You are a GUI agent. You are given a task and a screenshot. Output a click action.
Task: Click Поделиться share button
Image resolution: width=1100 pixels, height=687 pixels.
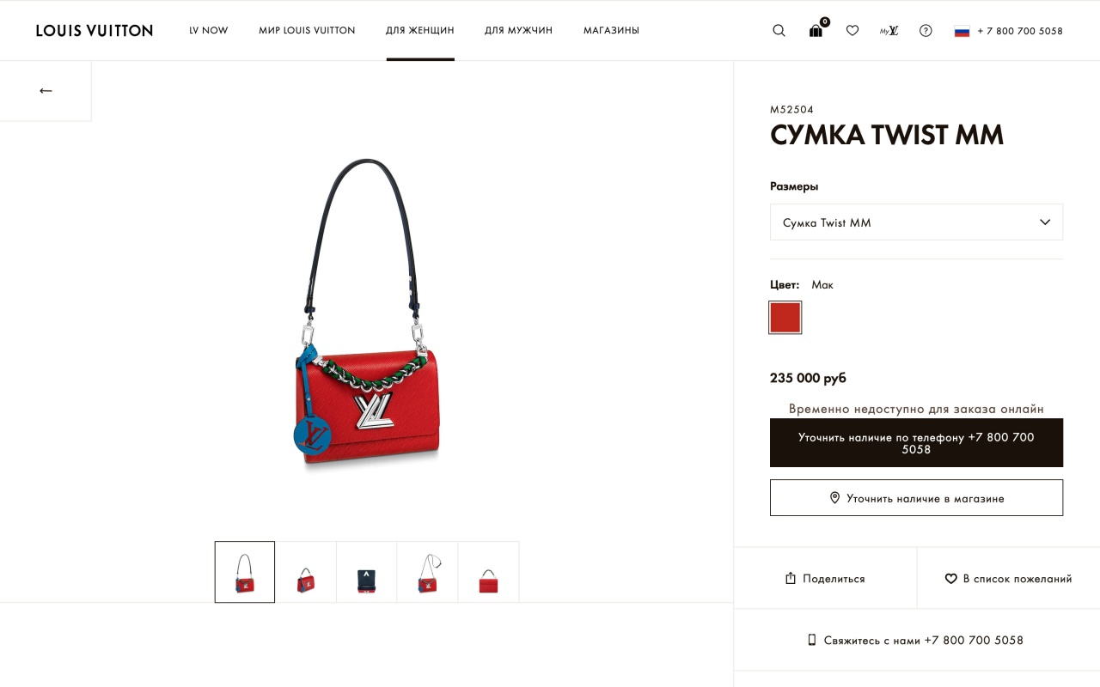[x=825, y=579]
